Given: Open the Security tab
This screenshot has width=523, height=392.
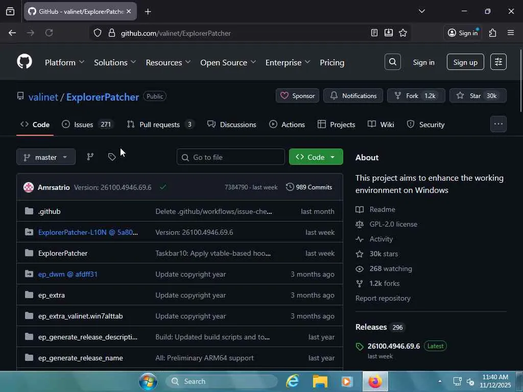Looking at the screenshot, I should [x=425, y=125].
